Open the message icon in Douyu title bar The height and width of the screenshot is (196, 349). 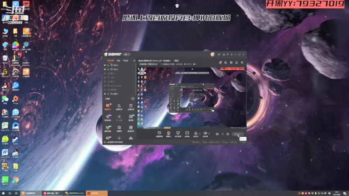(219, 54)
